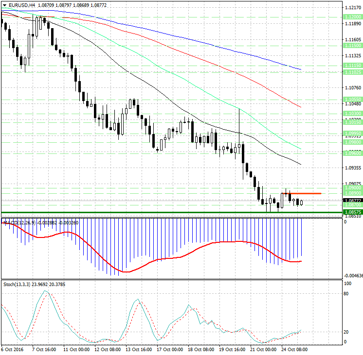Click the Stochastic 80 level scale label
The image size is (363, 355).
347,293
